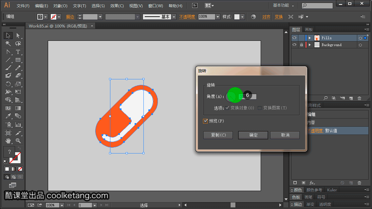Viewport: 372px width, 209px height.
Task: Click the Angle input field in Rotate dialog
Action: [248, 97]
